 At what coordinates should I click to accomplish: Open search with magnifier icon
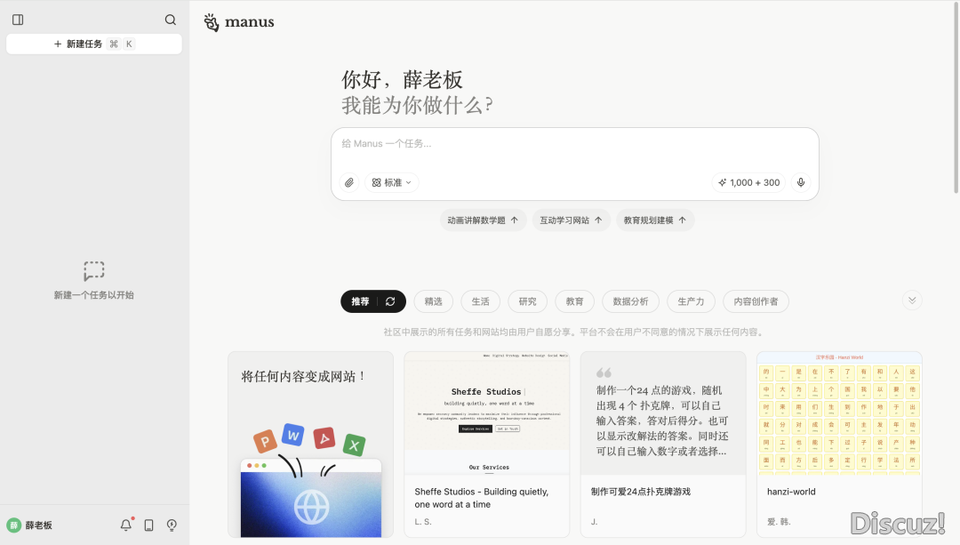171,20
